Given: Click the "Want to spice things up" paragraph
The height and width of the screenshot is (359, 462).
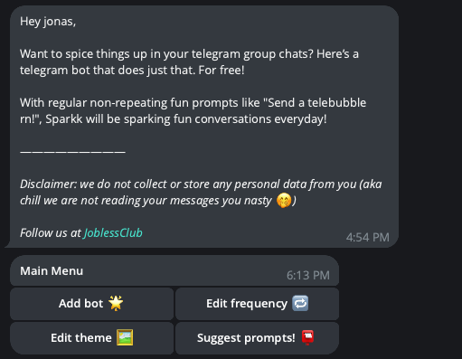Looking at the screenshot, I should pyautogui.click(x=189, y=61).
